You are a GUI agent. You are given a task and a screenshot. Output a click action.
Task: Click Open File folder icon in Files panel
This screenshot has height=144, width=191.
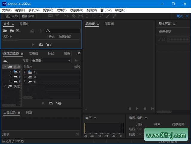[x=5, y=31]
